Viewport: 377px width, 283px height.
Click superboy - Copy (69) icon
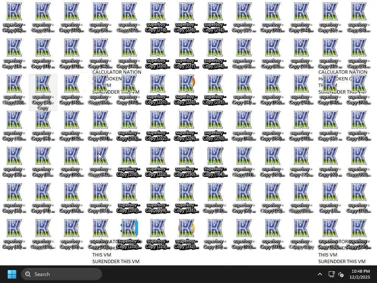tap(215, 234)
